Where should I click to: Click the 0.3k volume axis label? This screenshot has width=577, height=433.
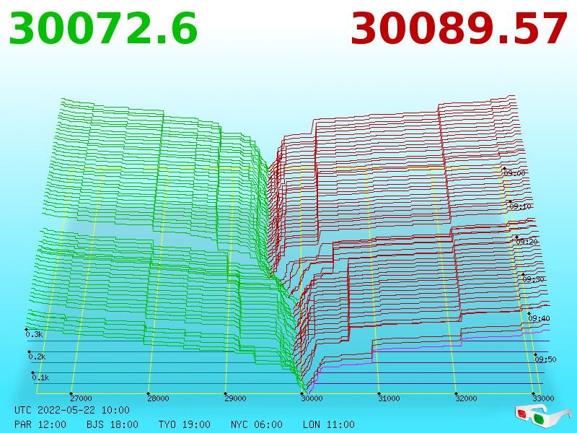coord(34,334)
